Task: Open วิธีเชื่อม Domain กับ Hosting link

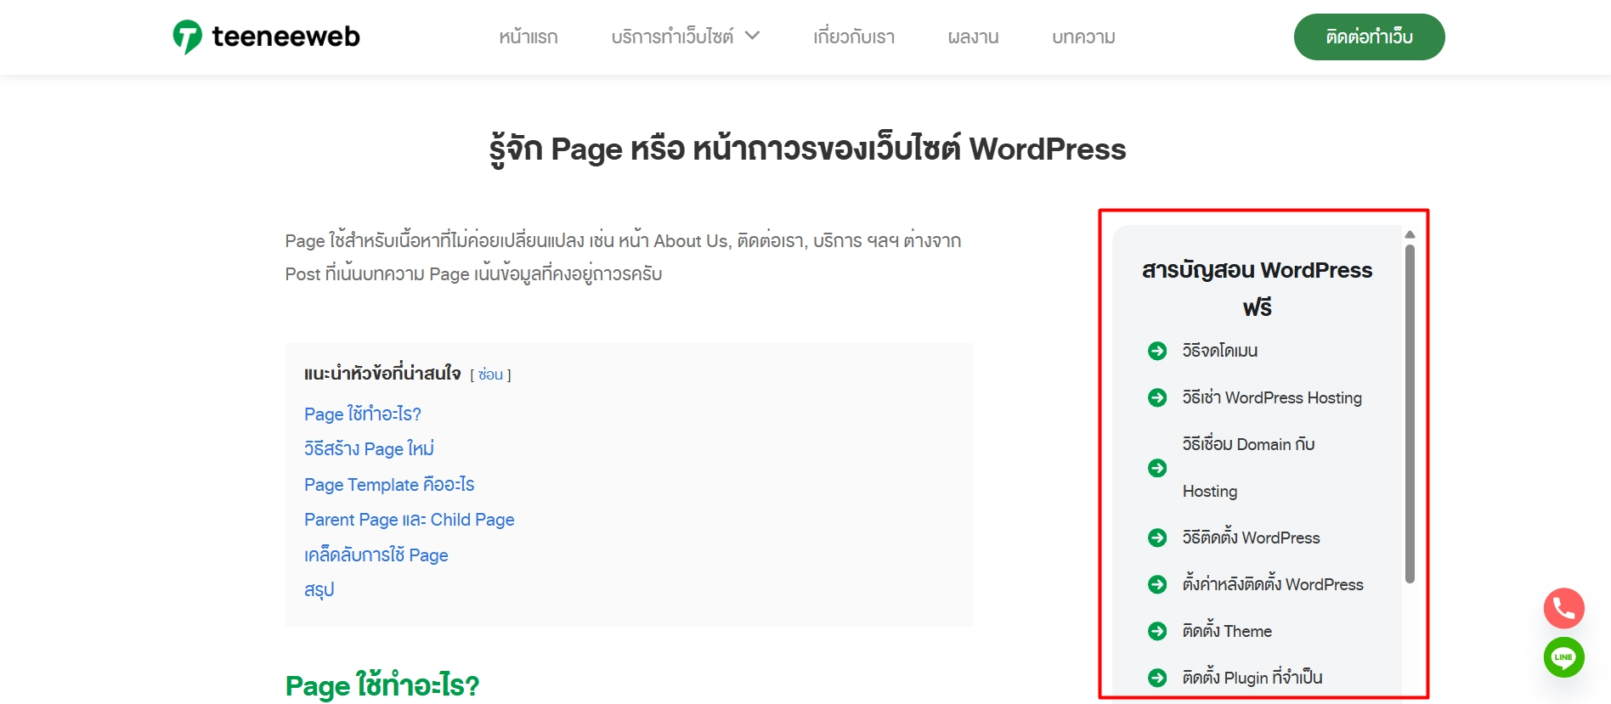Action: (x=1248, y=467)
